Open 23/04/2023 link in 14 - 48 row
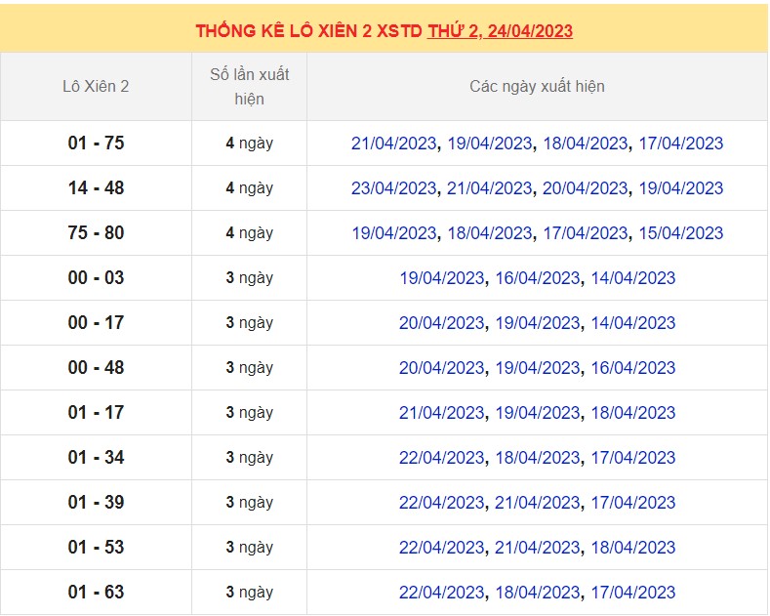The image size is (770, 616). [393, 188]
